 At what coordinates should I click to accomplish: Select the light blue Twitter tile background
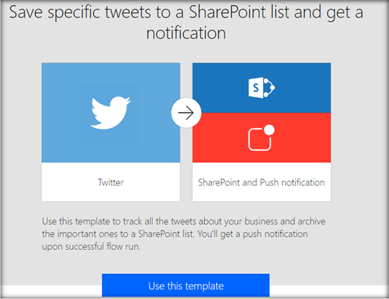111,113
